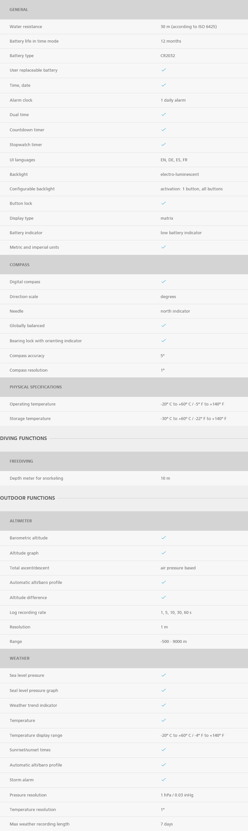Click the checkmark beside Dual time
The image size is (248, 831).
click(164, 115)
